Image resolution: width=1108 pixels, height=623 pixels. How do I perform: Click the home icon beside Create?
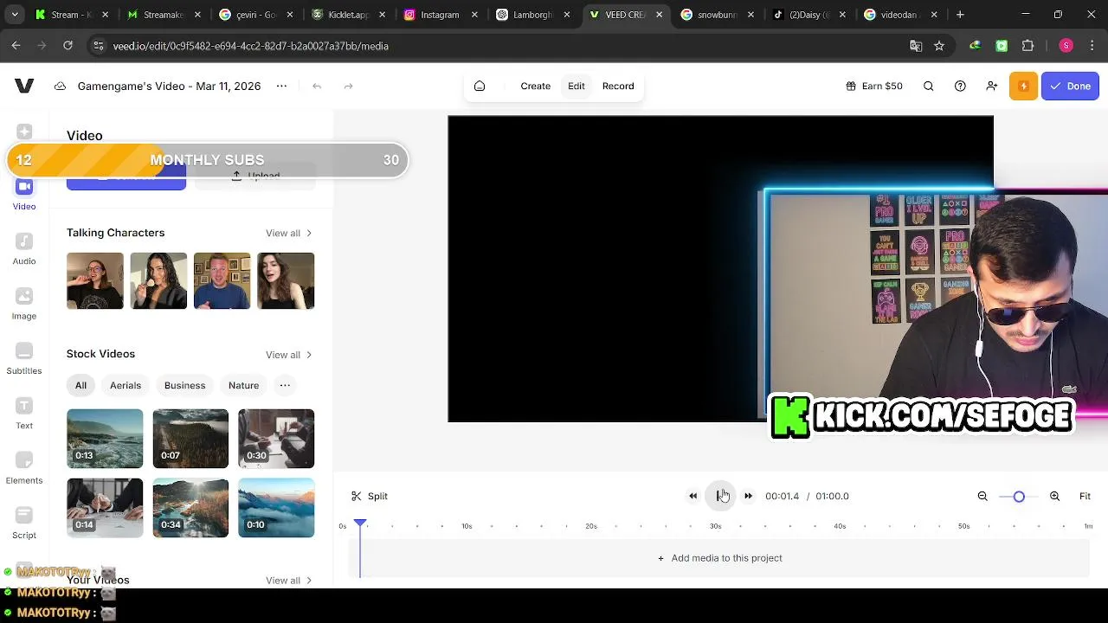pos(480,86)
